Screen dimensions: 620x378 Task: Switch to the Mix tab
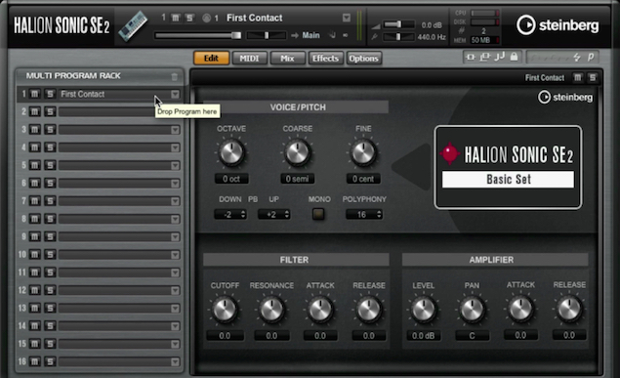coord(287,59)
